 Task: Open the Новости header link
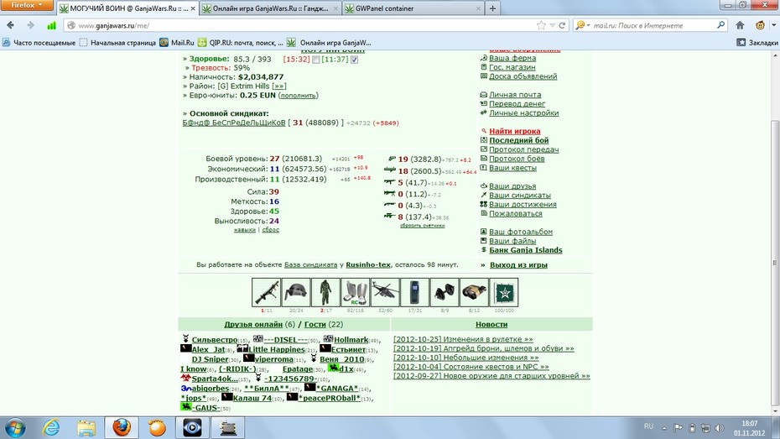pos(491,325)
